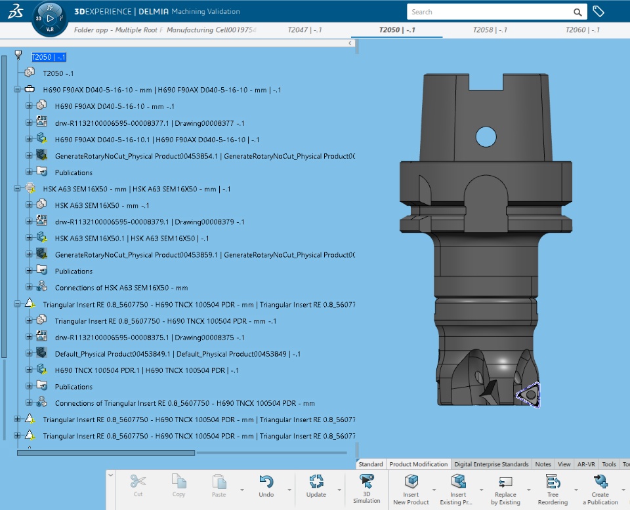
Task: Click Insert New Product icon
Action: (x=411, y=481)
